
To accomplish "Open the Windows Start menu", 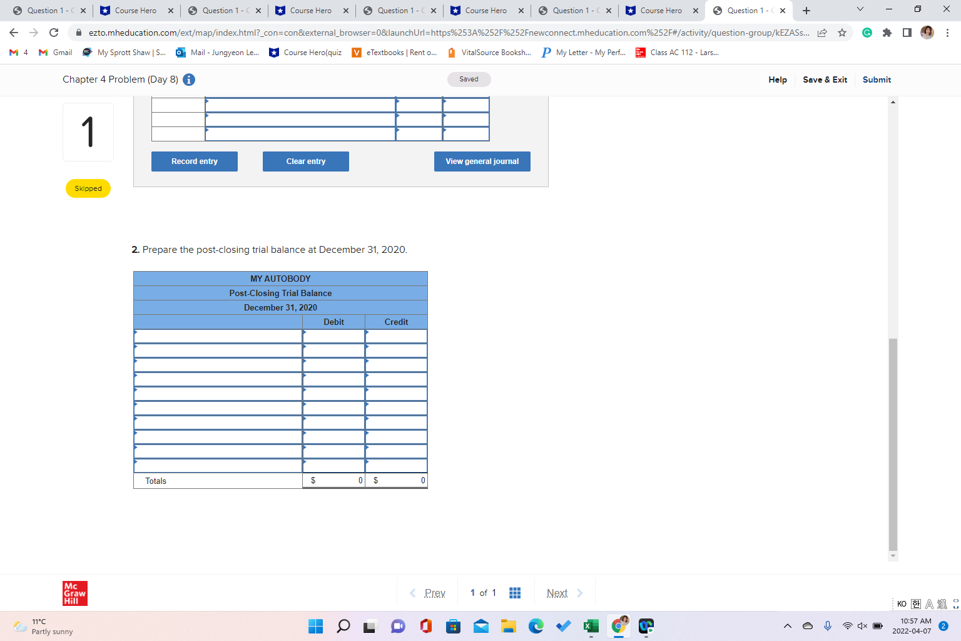I will pos(316,626).
